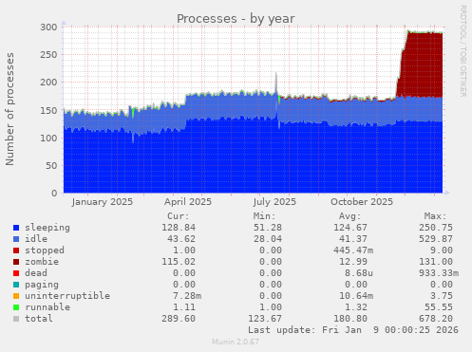Image resolution: width=472 pixels, height=352 pixels.
Task: Click the 'Munin 2.0.67' version text
Action: click(236, 342)
